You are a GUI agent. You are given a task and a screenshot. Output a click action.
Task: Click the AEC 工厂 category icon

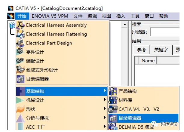(20, 127)
